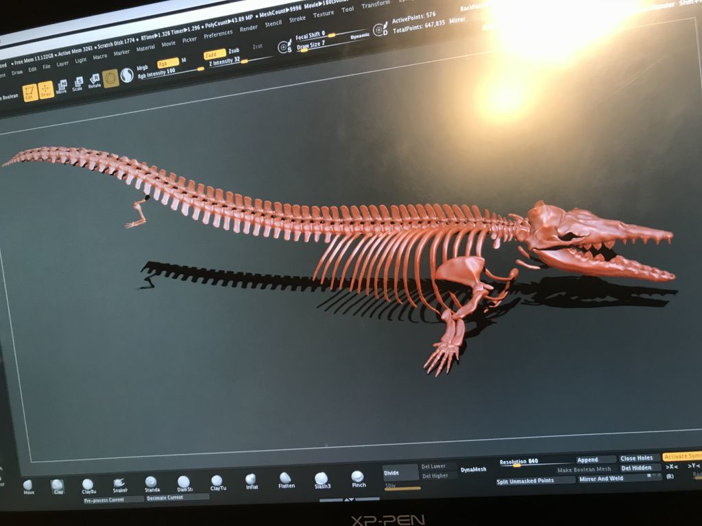Open the Stroke menu
This screenshot has height=526, width=702.
pos(298,18)
